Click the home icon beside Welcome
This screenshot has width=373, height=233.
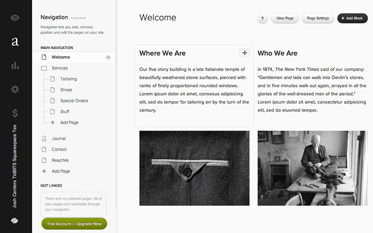coord(108,57)
